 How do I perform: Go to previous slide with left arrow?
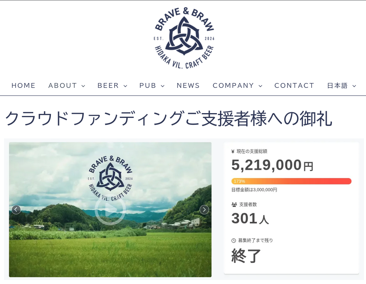[16, 210]
